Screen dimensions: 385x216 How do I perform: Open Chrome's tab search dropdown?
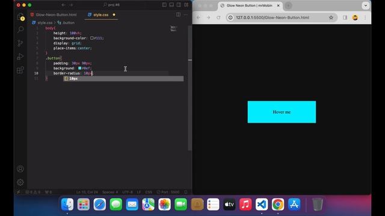point(366,5)
